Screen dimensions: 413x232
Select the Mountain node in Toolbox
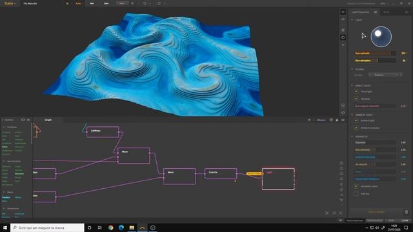tap(19, 174)
